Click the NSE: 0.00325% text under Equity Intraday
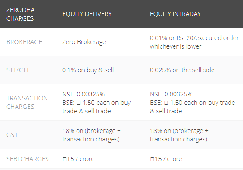The image size is (243, 170). point(171,94)
